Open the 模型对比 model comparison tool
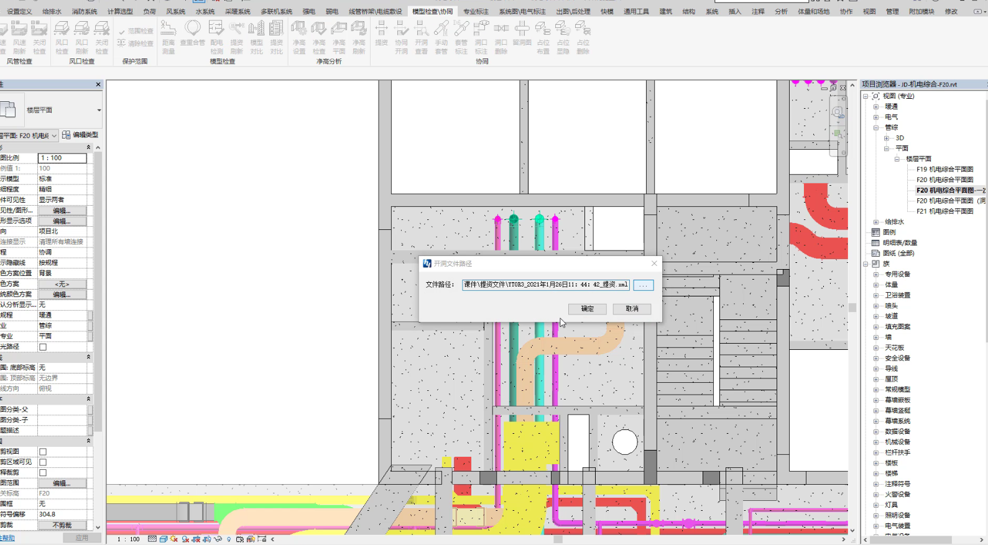This screenshot has width=988, height=545. tap(256, 37)
